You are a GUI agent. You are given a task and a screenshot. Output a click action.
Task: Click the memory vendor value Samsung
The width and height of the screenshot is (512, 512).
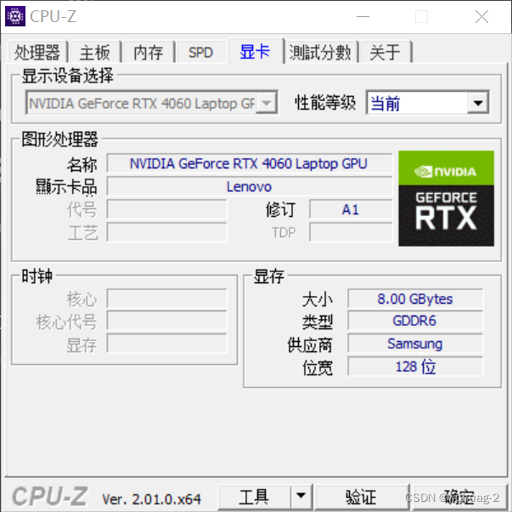tap(415, 344)
